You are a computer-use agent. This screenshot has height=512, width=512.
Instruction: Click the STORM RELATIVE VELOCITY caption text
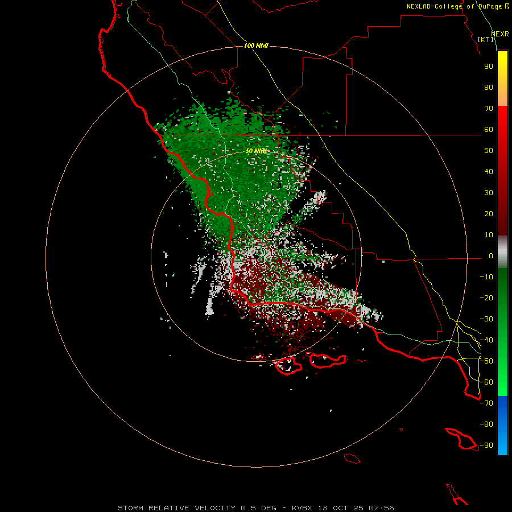click(176, 508)
